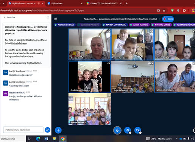Open the Extensions puzzle icon
The image size is (195, 142).
[x=184, y=11]
